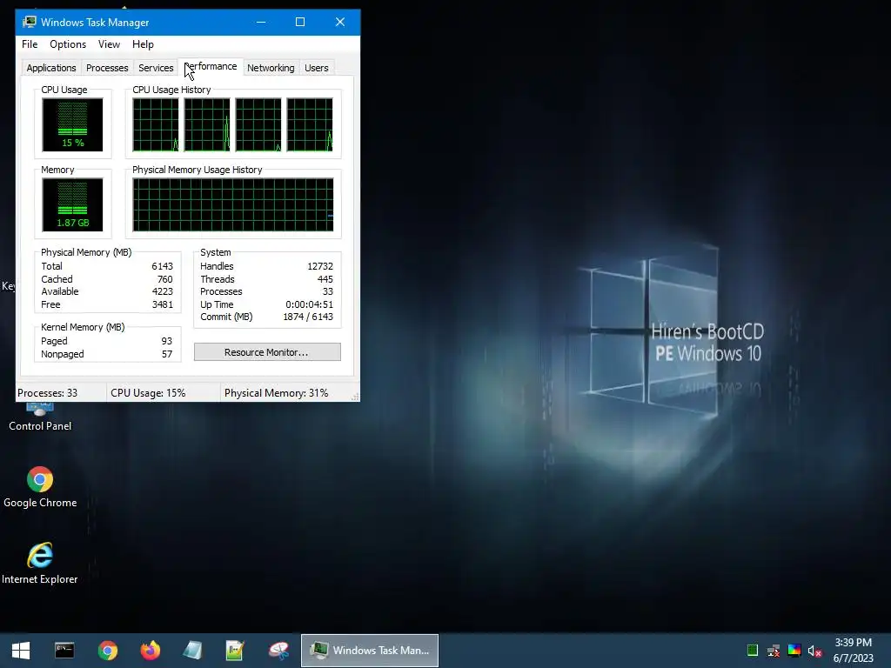Viewport: 891px width, 668px height.
Task: Click the Available value 4223
Action: 162,291
